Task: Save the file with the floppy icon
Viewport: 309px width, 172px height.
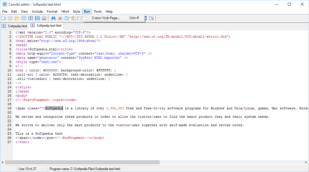Action: click(37, 18)
